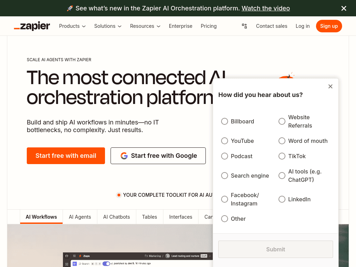Click the 'v1' version link in the preview
Image resolution: width=356 pixels, height=267 pixels.
click(112, 264)
